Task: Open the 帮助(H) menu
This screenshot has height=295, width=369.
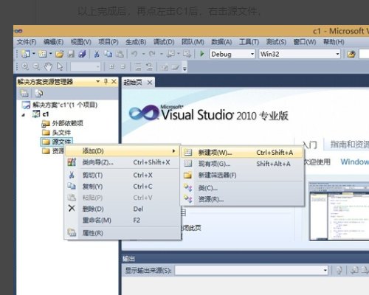Action: click(x=334, y=42)
